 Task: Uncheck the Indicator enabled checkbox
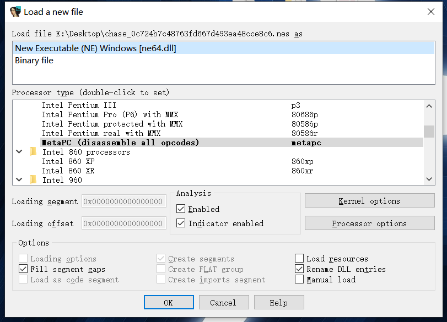coord(181,223)
